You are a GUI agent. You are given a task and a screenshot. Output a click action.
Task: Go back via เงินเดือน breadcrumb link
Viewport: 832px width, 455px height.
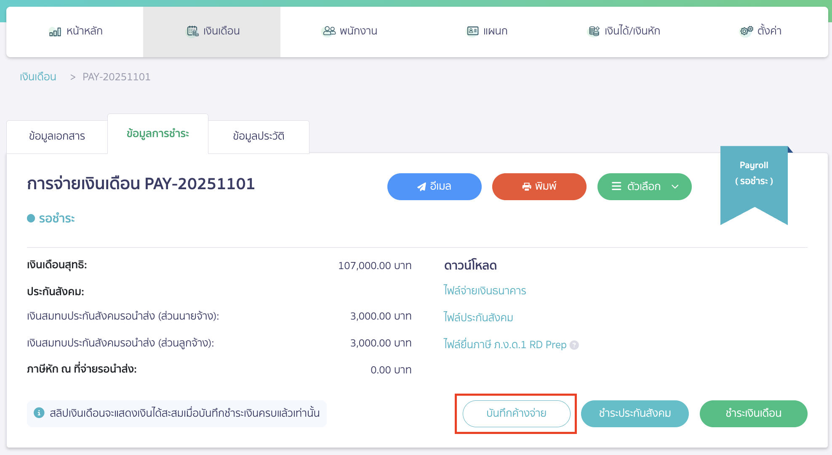[x=38, y=77]
